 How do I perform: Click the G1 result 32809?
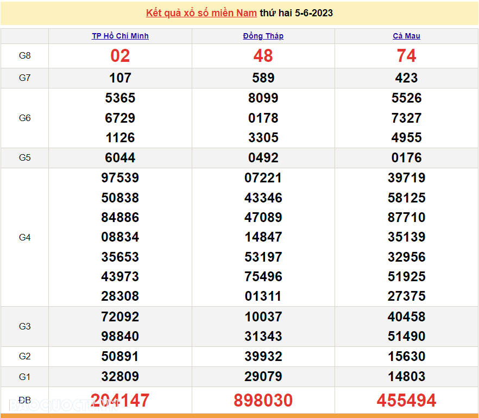point(120,377)
